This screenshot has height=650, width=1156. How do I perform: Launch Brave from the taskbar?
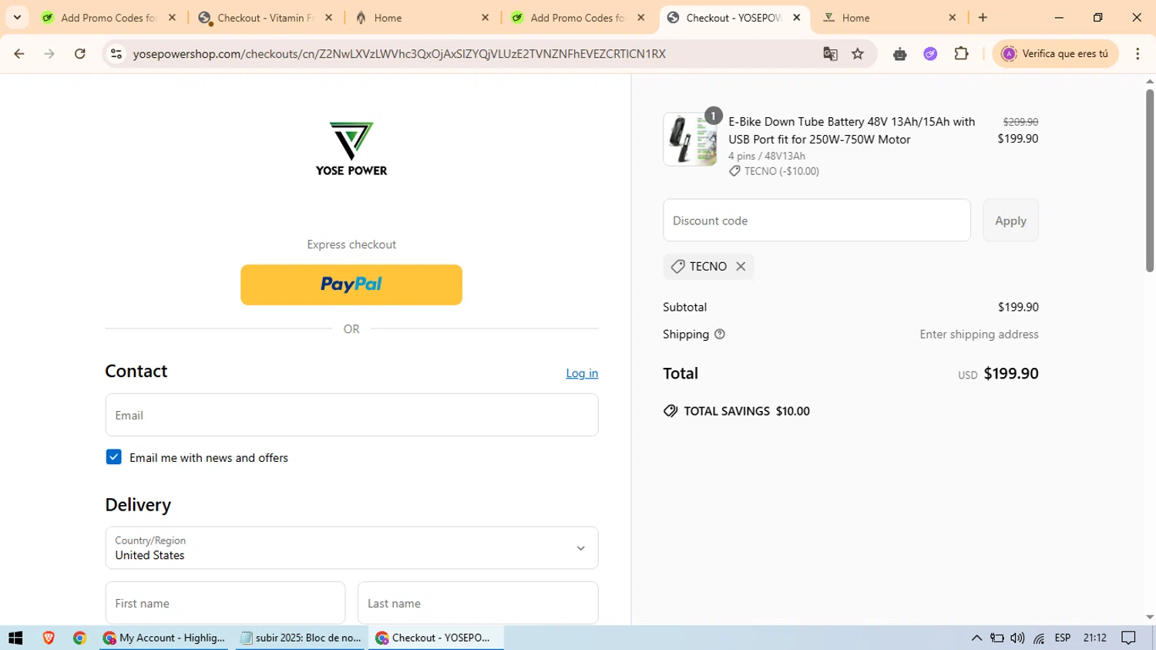coord(49,638)
